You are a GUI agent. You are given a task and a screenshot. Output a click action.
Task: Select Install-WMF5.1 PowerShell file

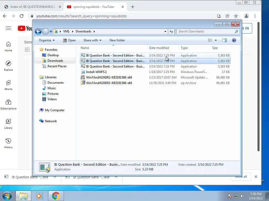pyautogui.click(x=155, y=72)
